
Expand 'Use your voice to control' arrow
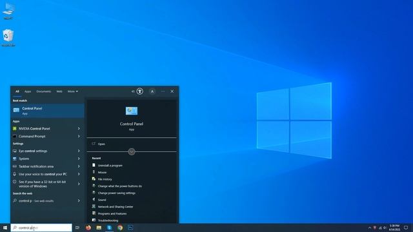[x=79, y=174]
